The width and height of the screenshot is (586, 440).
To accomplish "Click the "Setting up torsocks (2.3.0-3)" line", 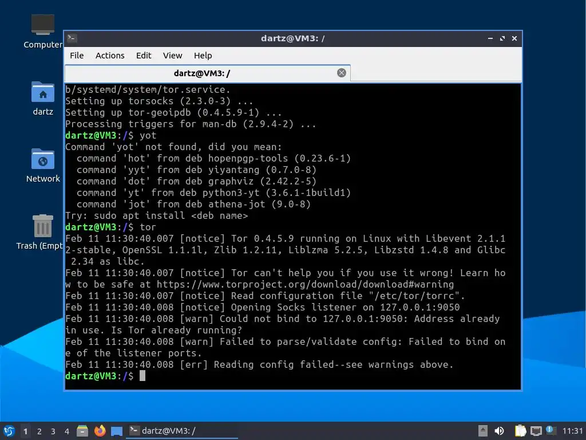I will (x=159, y=101).
